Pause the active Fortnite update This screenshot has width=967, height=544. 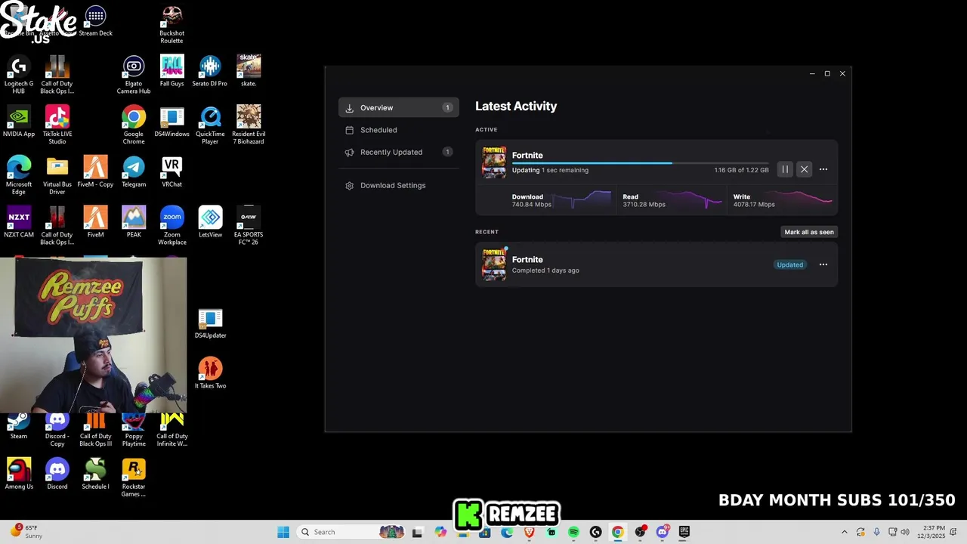tap(785, 169)
